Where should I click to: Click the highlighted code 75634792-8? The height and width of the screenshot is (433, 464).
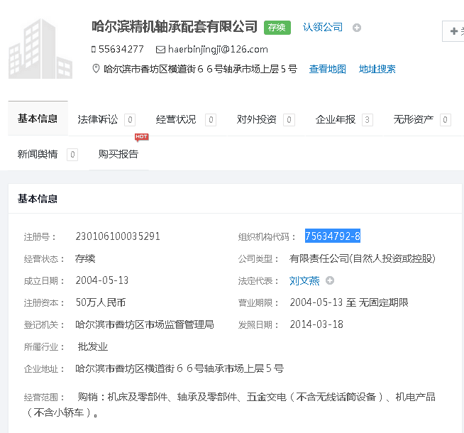coord(333,236)
